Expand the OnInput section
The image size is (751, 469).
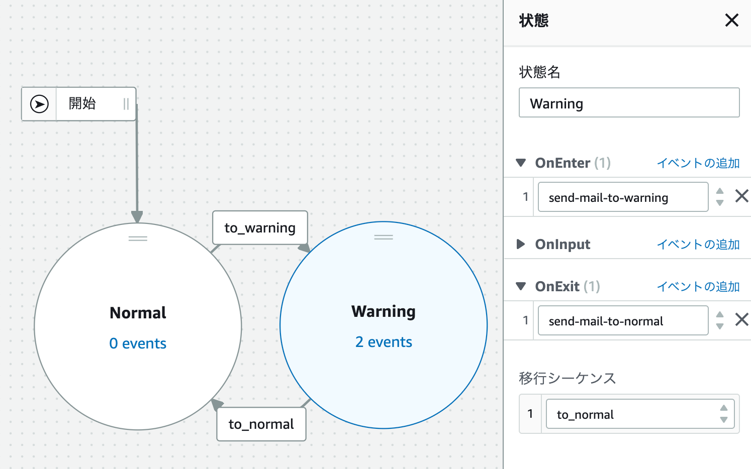coord(522,244)
